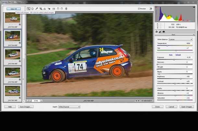Viewport: 198px width, 131px height.
Task: Click the Temperature slider handle
Action: pos(167,46)
